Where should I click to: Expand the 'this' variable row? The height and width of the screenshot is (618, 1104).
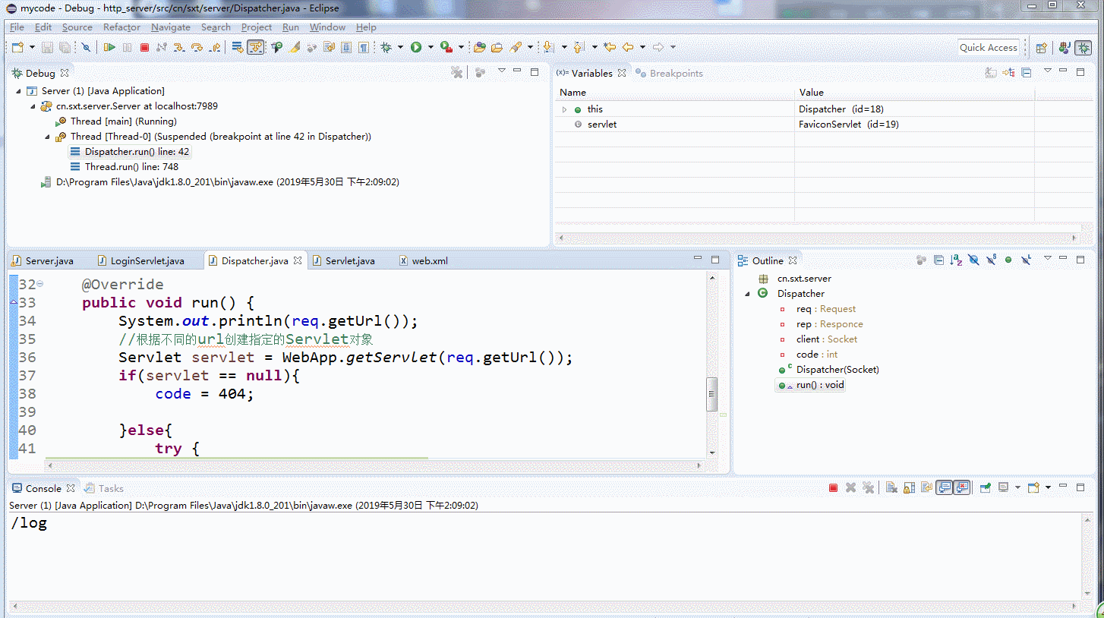coord(564,109)
